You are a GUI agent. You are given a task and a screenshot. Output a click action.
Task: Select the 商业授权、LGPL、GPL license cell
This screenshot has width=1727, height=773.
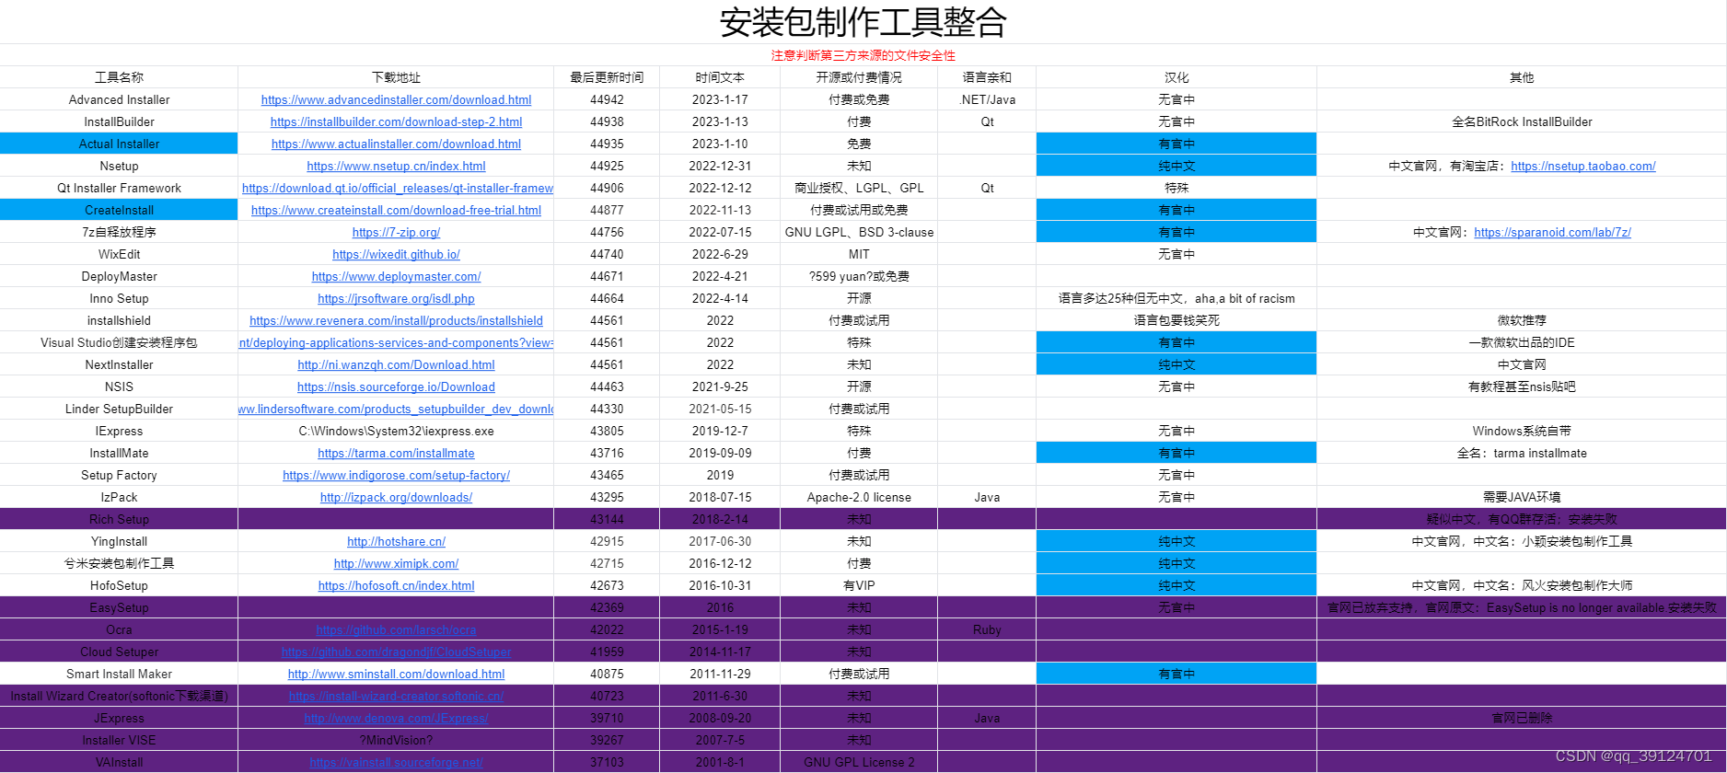(x=859, y=188)
